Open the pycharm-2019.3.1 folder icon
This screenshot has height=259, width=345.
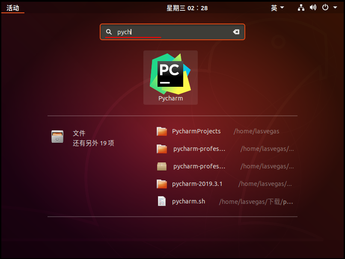click(162, 184)
